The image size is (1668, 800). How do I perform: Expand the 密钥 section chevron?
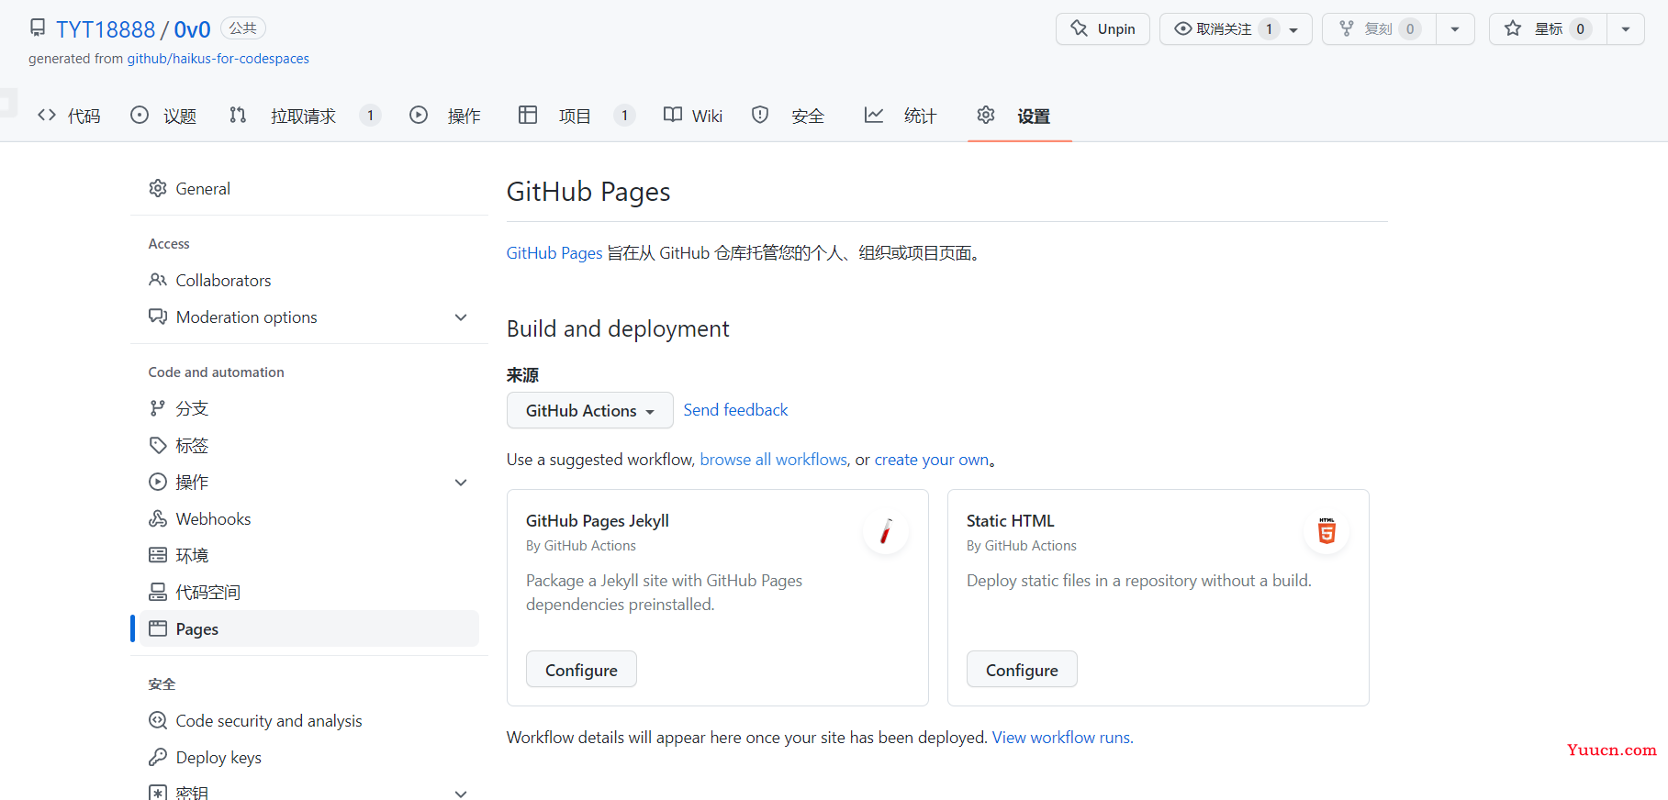tap(461, 793)
